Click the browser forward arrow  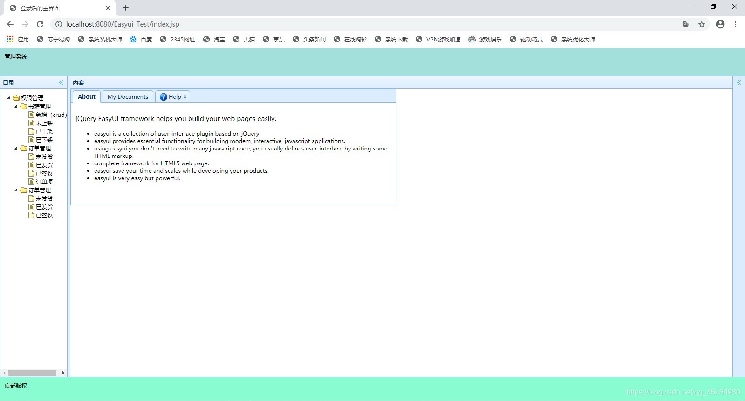(x=25, y=24)
